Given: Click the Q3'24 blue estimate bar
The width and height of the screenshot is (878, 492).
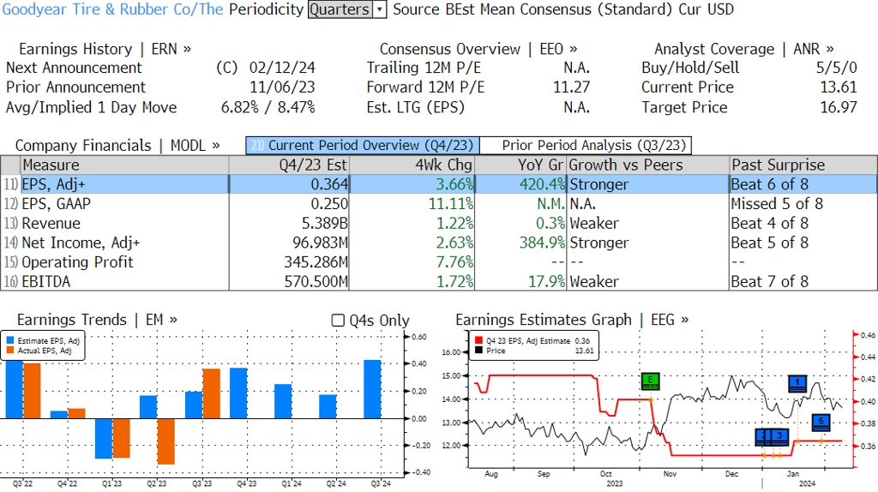Looking at the screenshot, I should 372,389.
